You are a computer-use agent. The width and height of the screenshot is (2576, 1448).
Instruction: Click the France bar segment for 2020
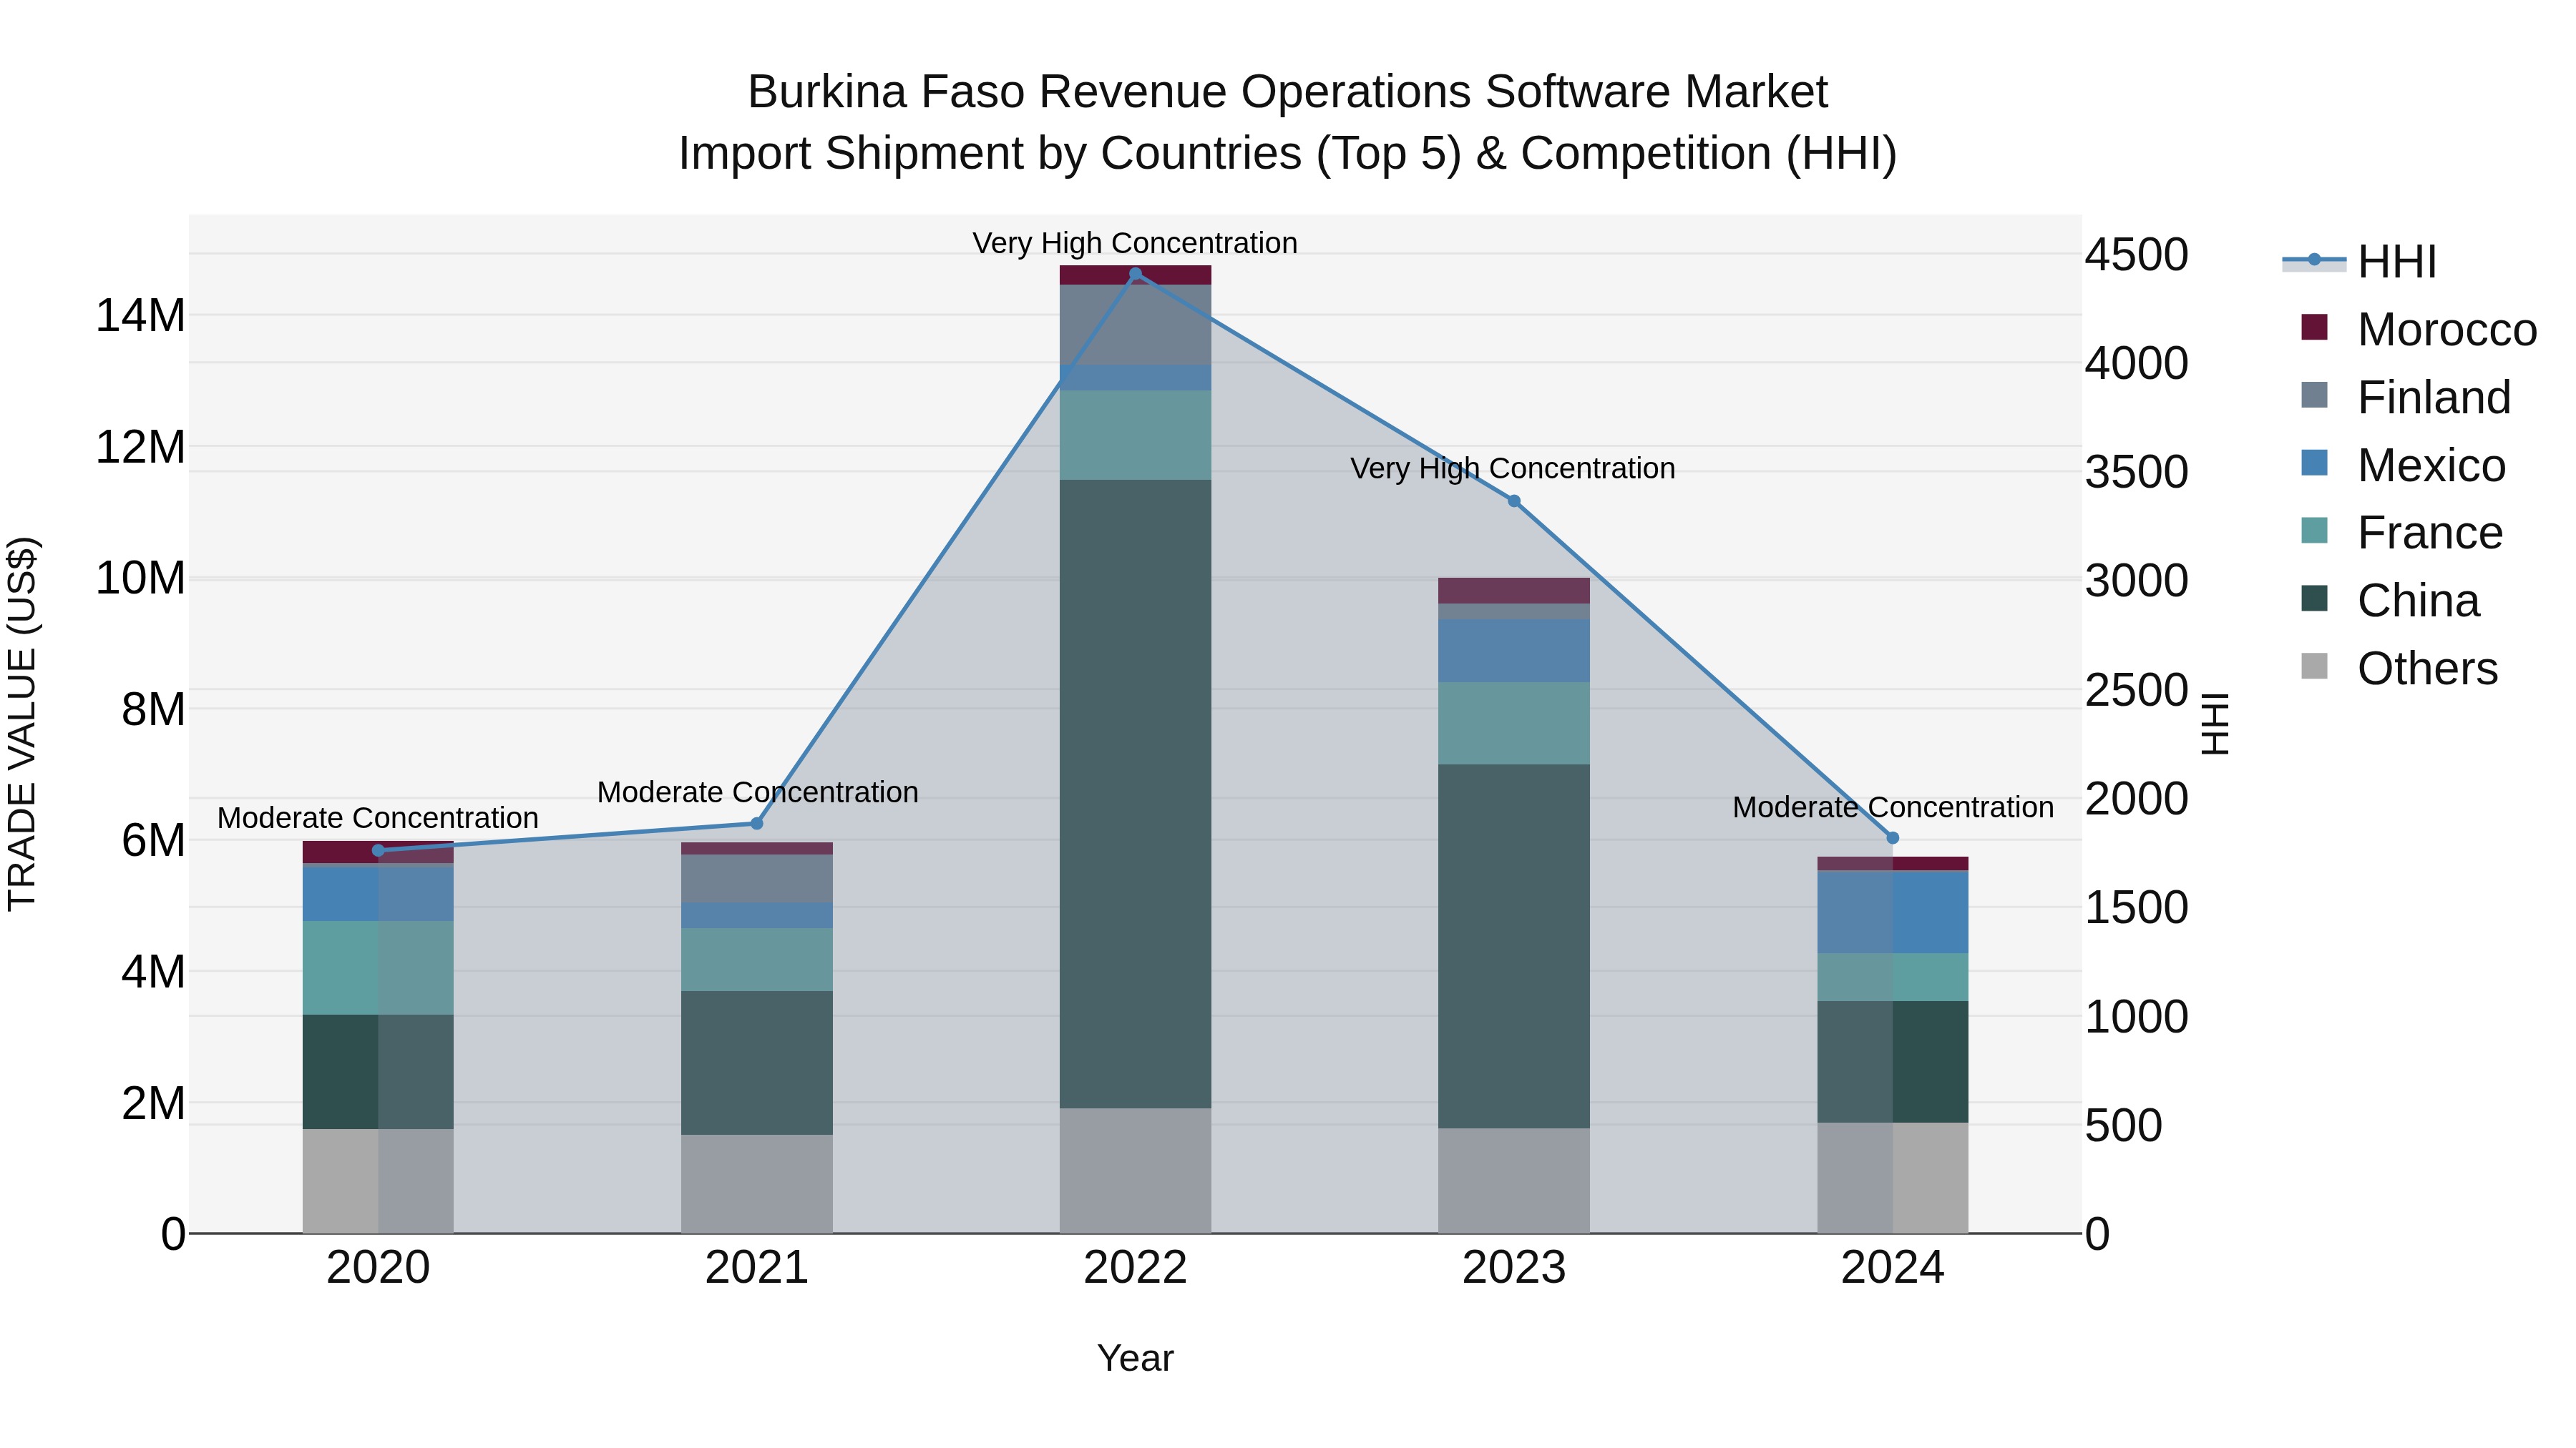pyautogui.click(x=378, y=967)
